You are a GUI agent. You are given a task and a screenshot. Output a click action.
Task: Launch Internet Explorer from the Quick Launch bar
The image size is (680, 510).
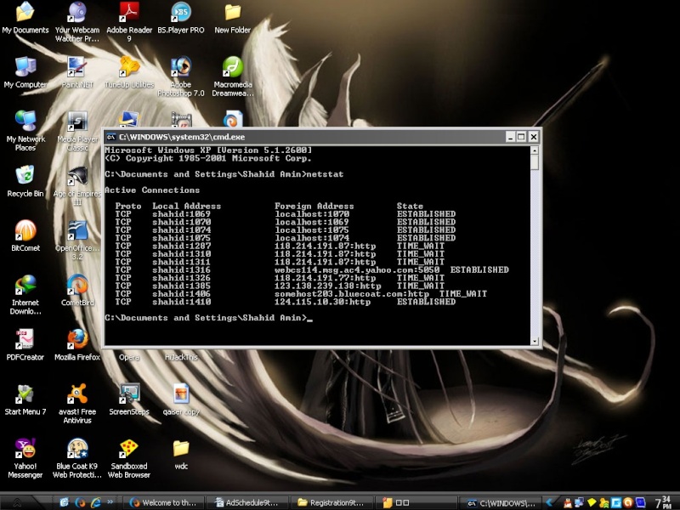tap(95, 502)
